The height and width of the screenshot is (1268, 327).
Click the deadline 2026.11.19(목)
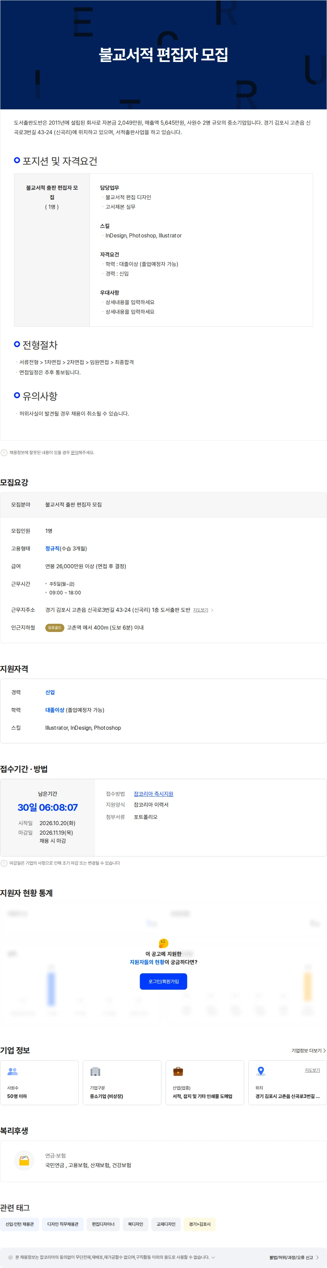(56, 832)
